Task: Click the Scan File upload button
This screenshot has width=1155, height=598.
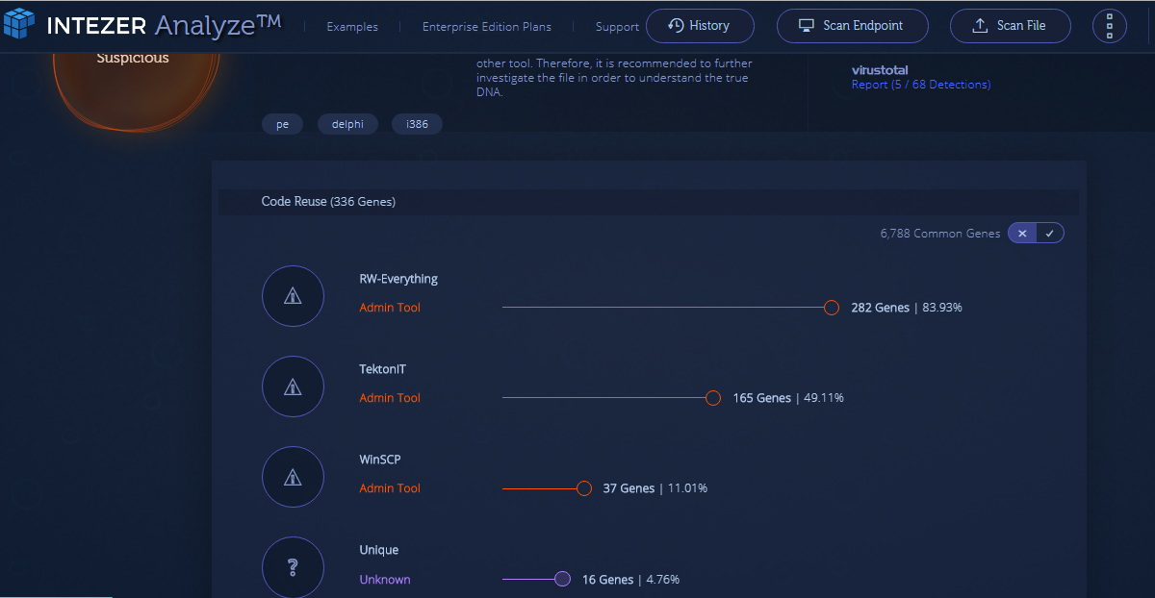Action: 1011,26
